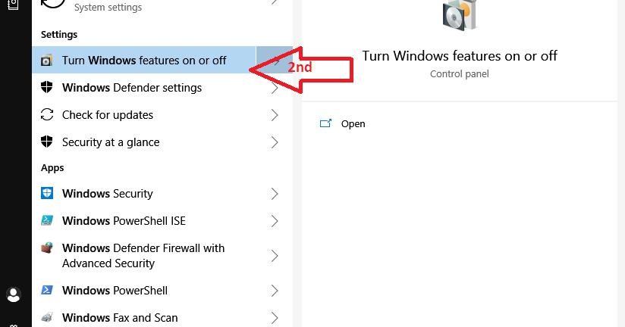
Task: Expand the Windows Security chevron arrow
Action: tap(275, 194)
